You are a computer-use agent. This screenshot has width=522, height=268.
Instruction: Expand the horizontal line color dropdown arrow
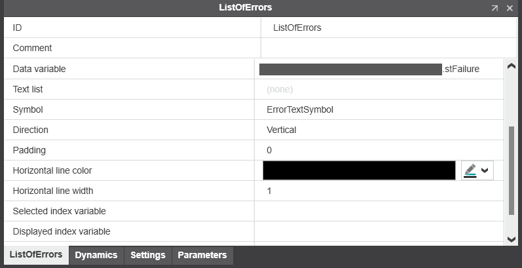coord(485,170)
